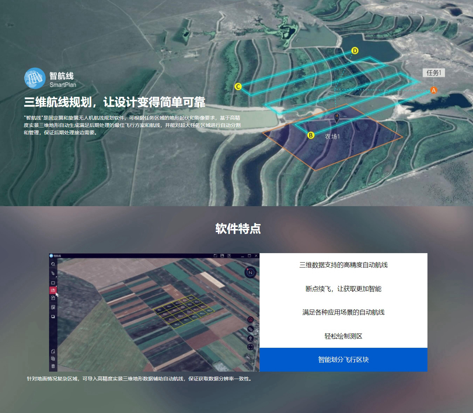473x413 pixels.
Task: Open the question mark help icon
Action: (229, 256)
